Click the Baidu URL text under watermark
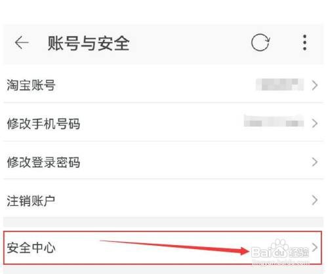Viewport: 328px width, 274px height. pos(281,262)
